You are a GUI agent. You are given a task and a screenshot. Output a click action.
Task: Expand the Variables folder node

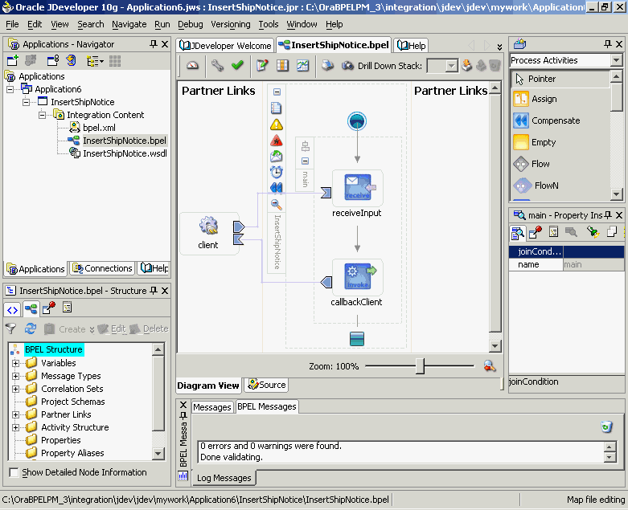pyautogui.click(x=15, y=363)
